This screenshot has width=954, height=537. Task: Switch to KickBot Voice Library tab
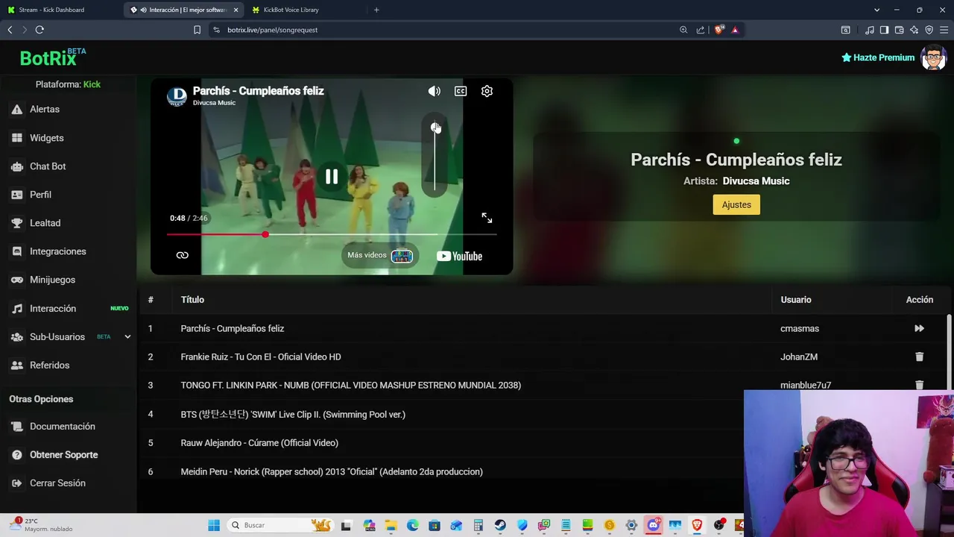(x=291, y=10)
